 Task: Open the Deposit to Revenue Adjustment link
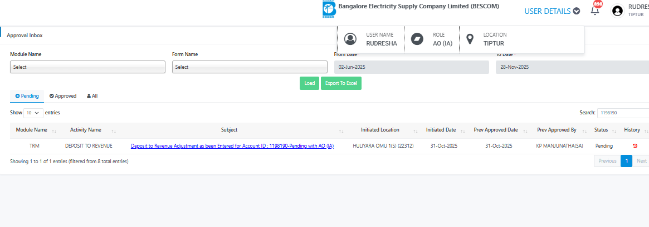[x=232, y=146]
